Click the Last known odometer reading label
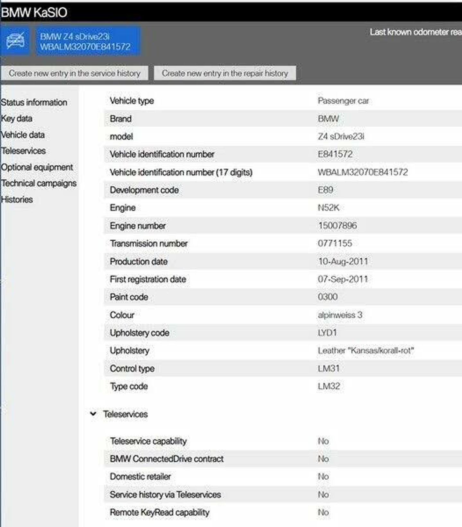 point(416,32)
